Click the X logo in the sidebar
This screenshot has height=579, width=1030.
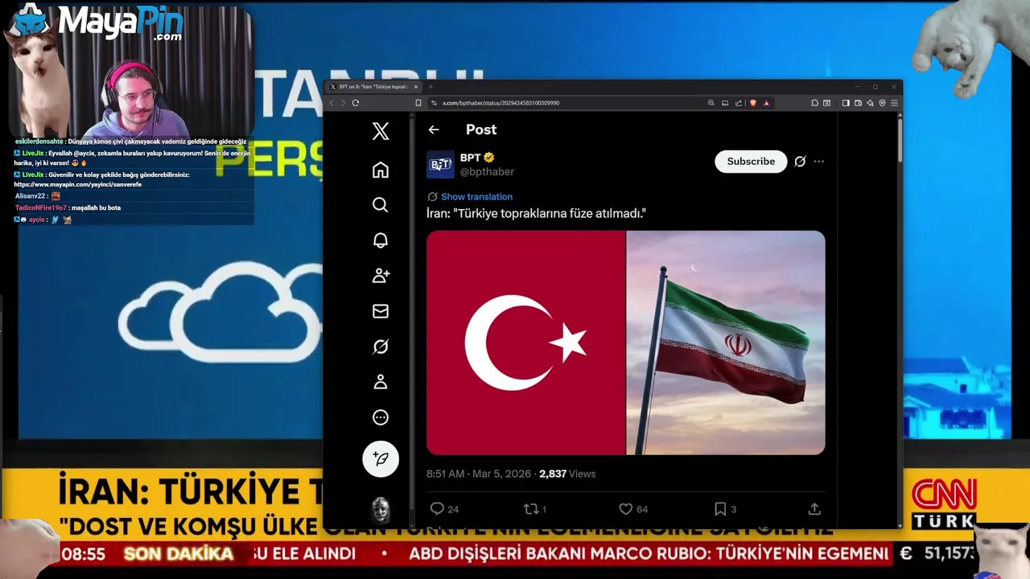pos(381,131)
